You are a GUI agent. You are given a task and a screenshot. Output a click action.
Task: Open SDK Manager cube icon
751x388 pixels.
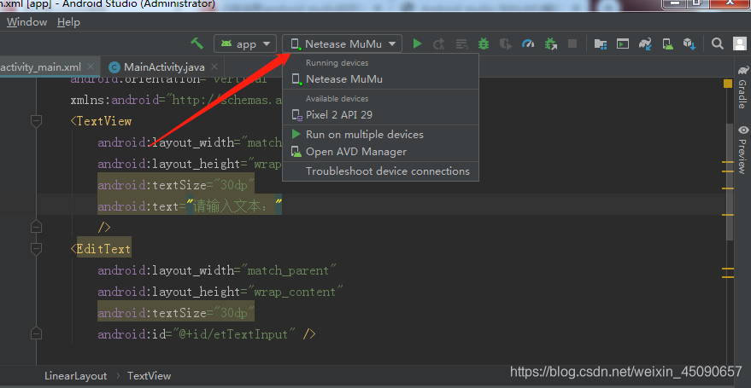(689, 44)
